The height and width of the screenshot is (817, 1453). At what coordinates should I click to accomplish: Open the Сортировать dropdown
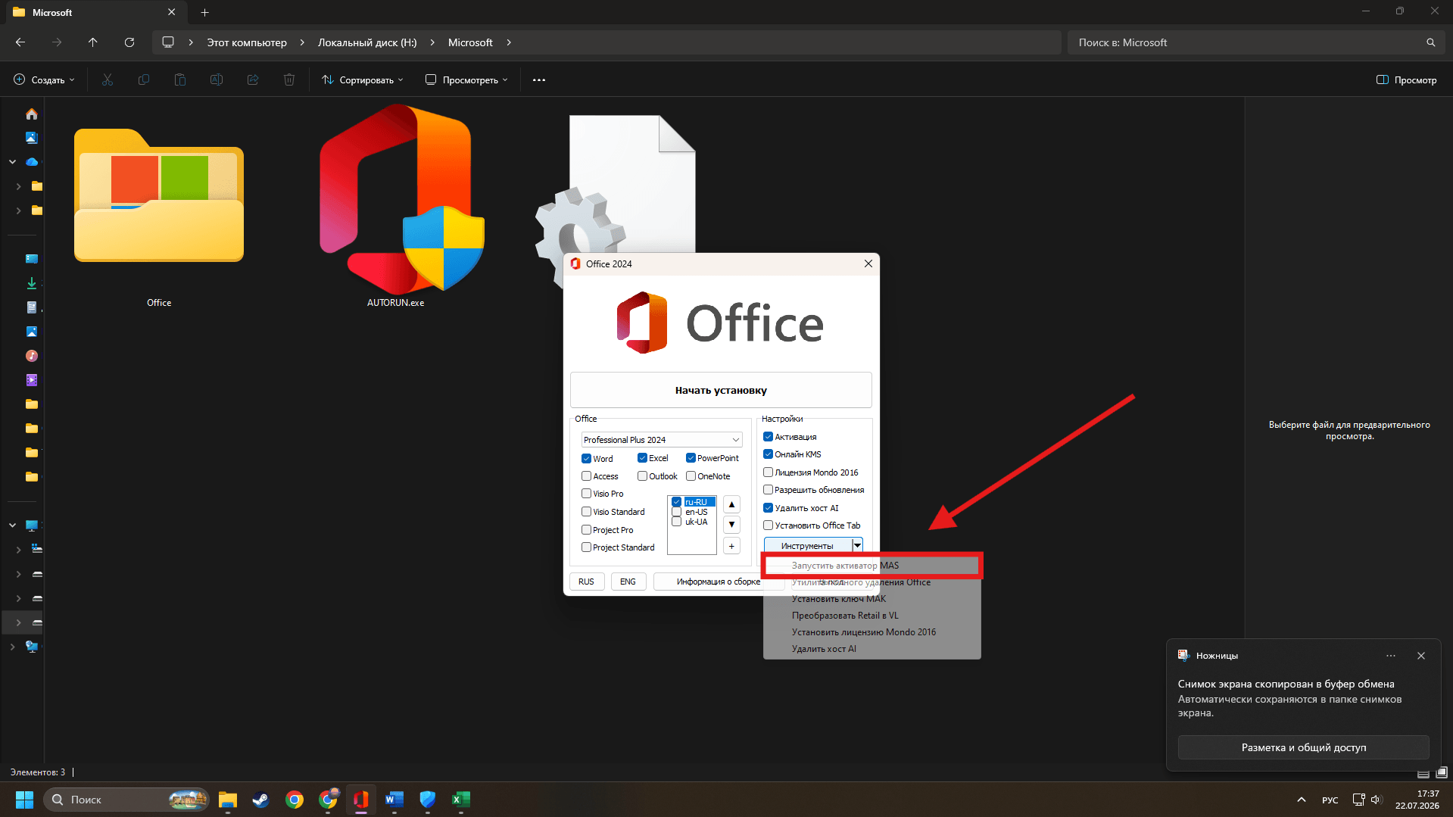[363, 80]
